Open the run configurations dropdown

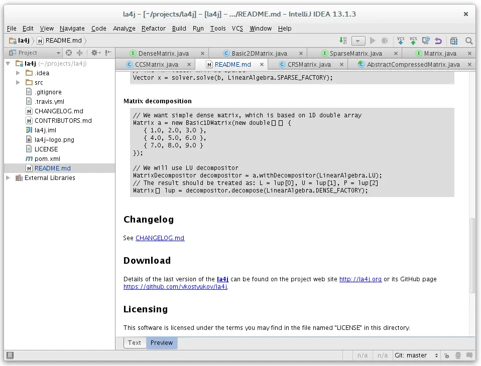(358, 40)
